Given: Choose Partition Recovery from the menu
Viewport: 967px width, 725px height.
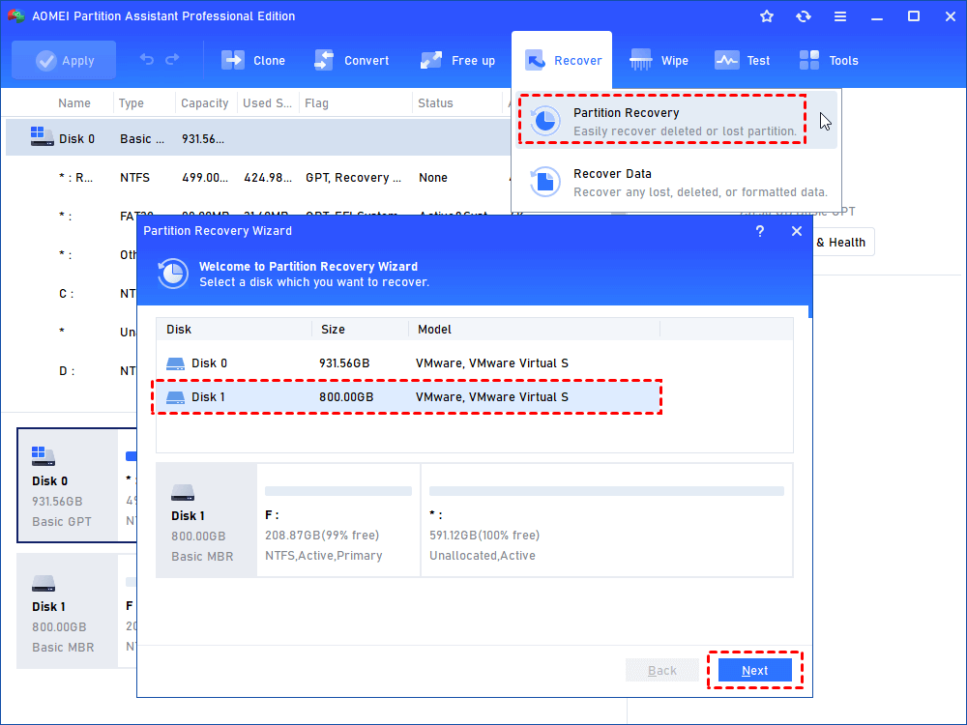Looking at the screenshot, I should point(660,119).
